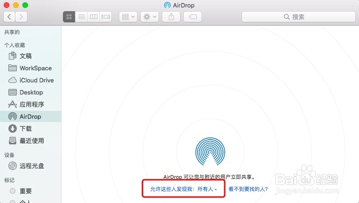This screenshot has width=359, height=203.
Task: Open 允许这些人发现我: 所有人 dropdown
Action: pyautogui.click(x=184, y=189)
